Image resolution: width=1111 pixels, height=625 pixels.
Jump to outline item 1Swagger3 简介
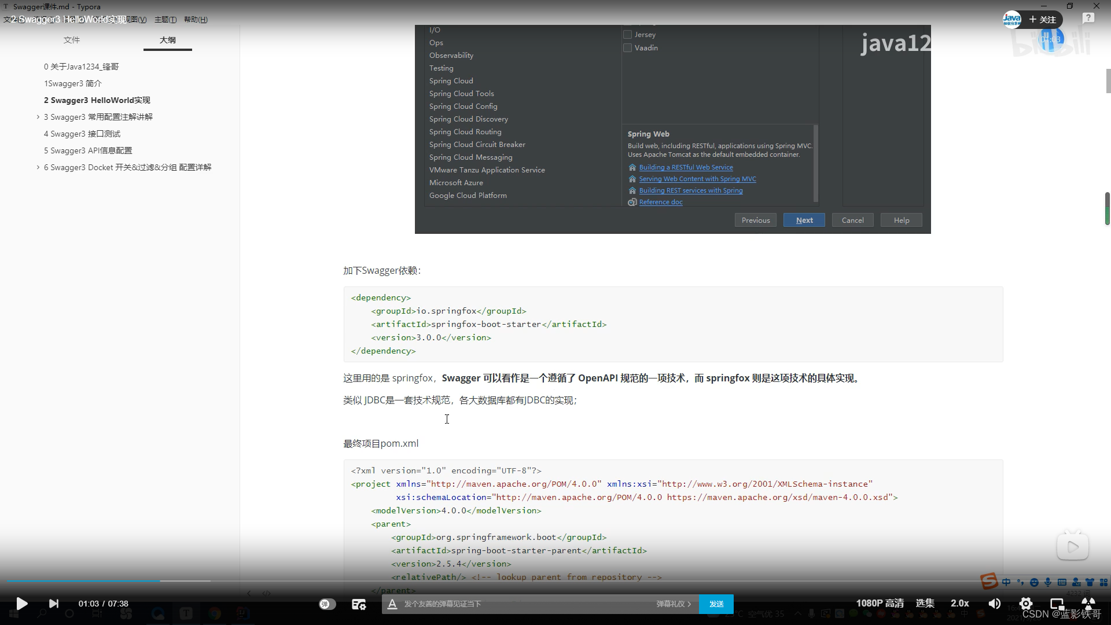(x=73, y=83)
